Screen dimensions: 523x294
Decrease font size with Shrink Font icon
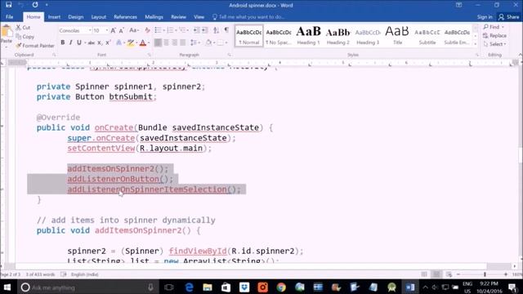click(x=122, y=31)
